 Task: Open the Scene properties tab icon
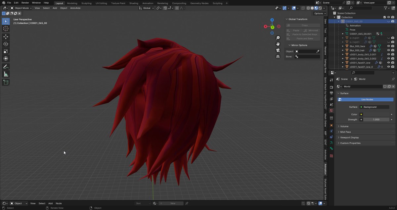click(x=331, y=105)
